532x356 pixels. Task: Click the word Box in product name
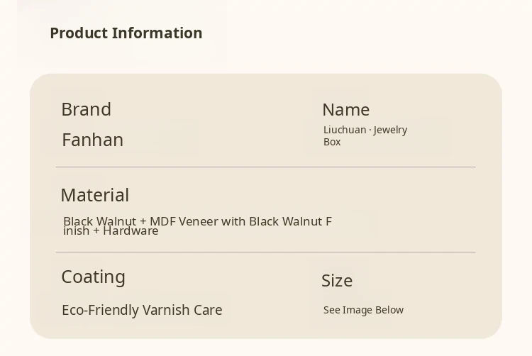(x=332, y=142)
